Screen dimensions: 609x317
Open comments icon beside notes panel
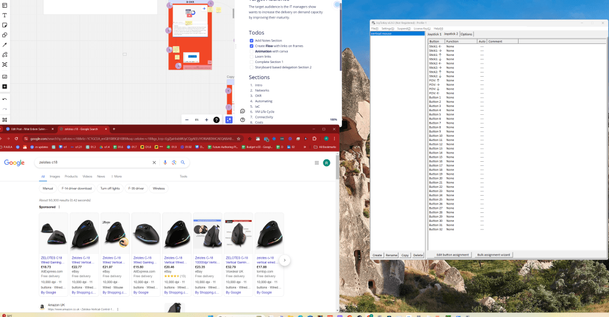click(x=243, y=111)
